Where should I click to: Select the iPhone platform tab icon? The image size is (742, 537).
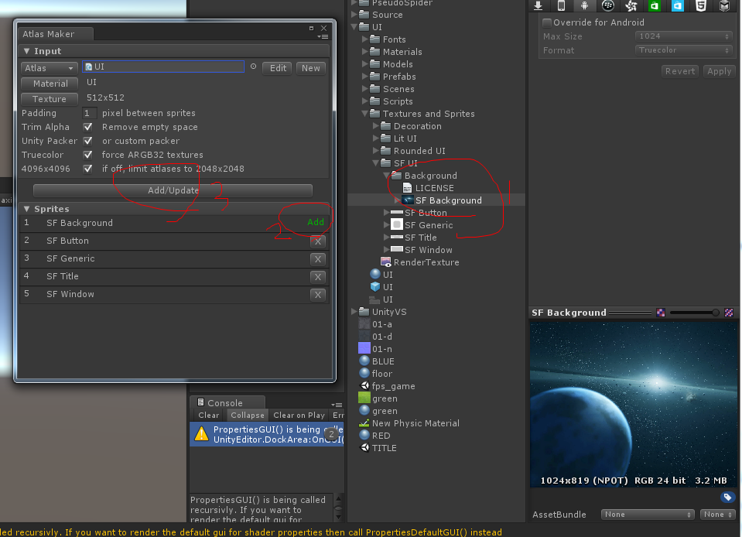coord(561,5)
